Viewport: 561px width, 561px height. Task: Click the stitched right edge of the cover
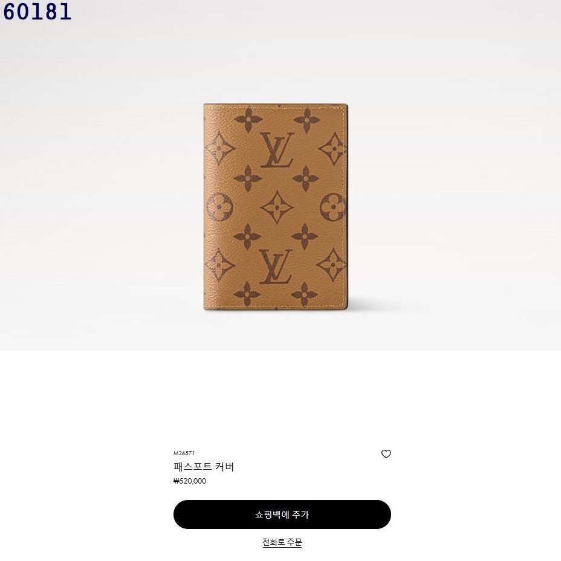pos(345,207)
